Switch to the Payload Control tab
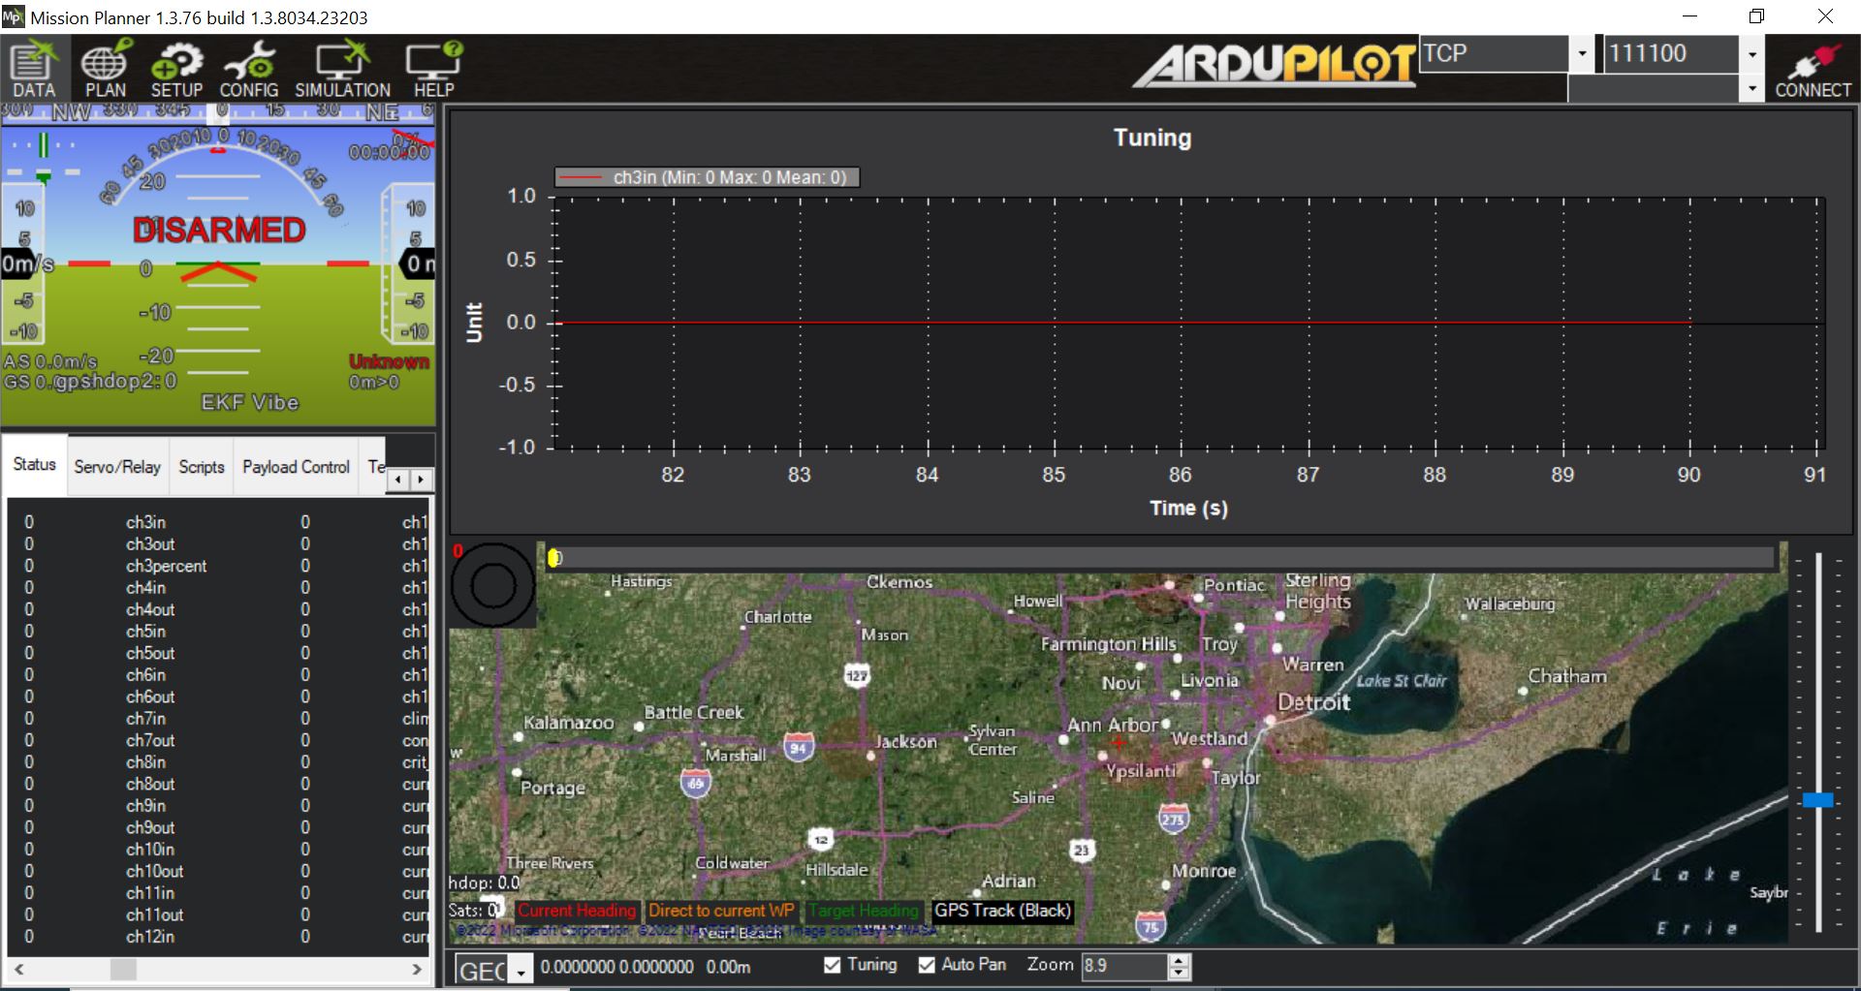Image resolution: width=1861 pixels, height=991 pixels. pyautogui.click(x=296, y=467)
